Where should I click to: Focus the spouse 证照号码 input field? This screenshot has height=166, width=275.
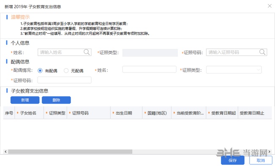64,80
